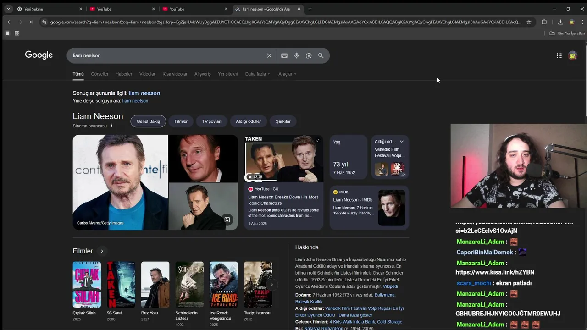Screen dimensions: 587x330
Task: Open the browser extensions puzzle icon
Action: (x=544, y=22)
